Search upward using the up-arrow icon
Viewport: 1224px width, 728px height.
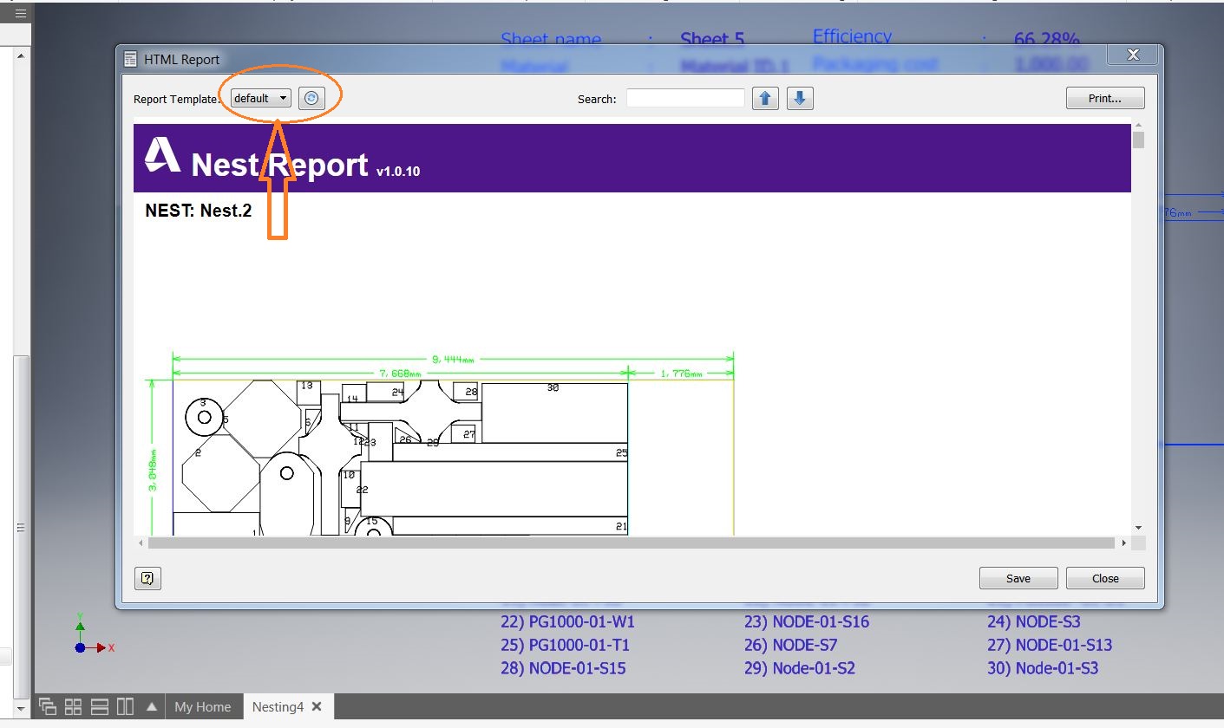click(x=765, y=98)
